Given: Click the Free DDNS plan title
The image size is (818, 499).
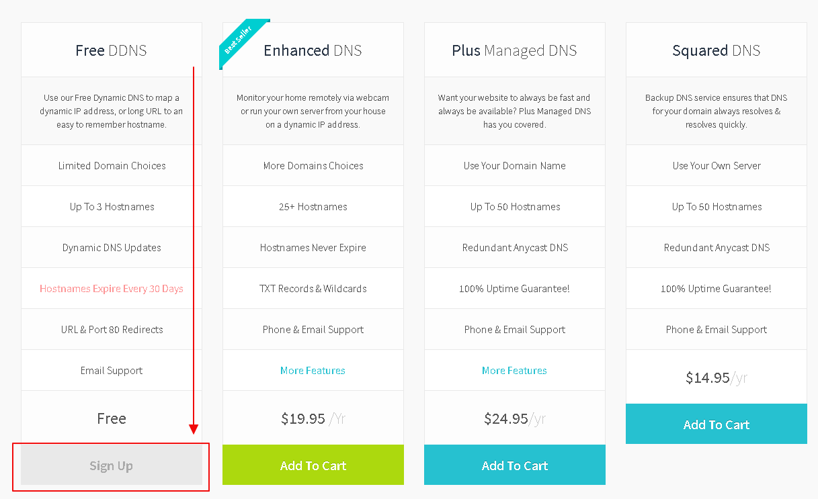Looking at the screenshot, I should pyautogui.click(x=112, y=50).
